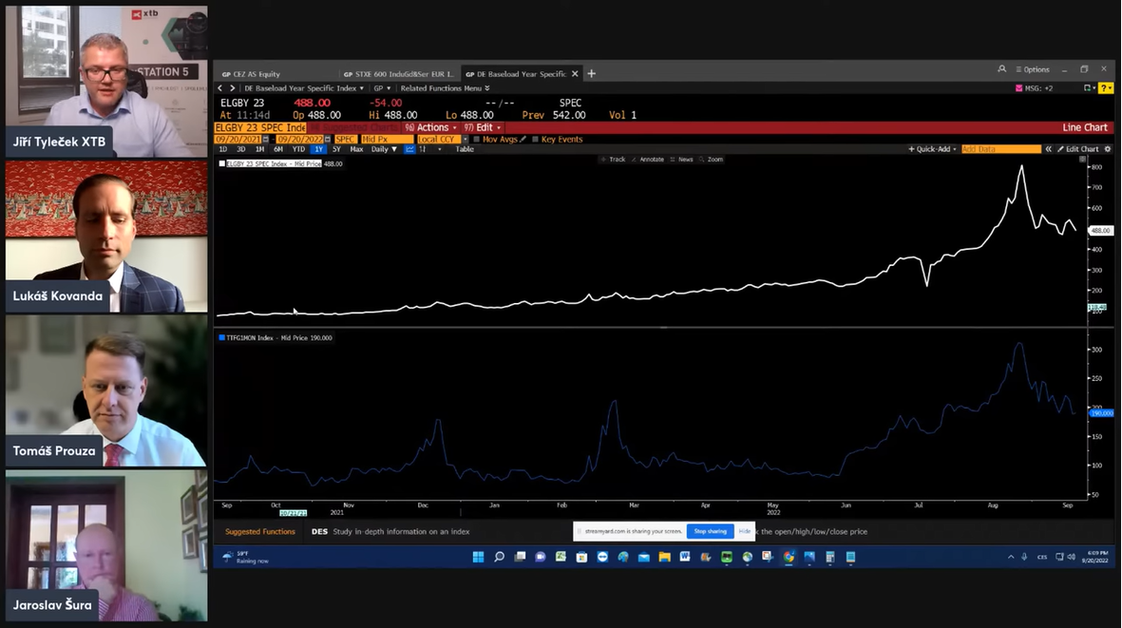Click the search magnifier in the title bar
This screenshot has height=628, width=1122.
1001,69
